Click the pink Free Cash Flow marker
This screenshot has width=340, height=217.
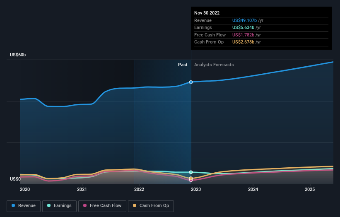191,180
